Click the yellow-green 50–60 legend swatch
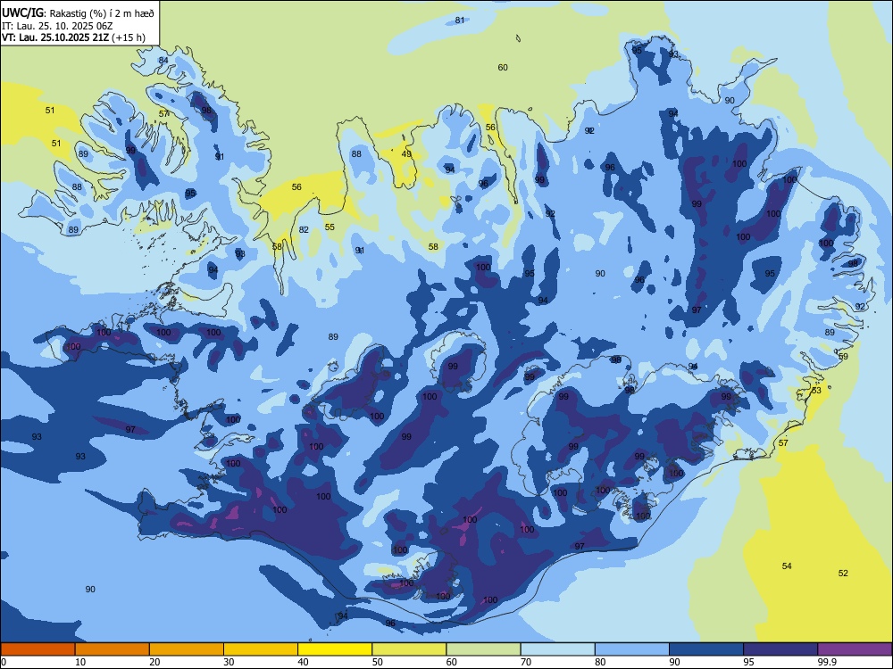The image size is (893, 669). click(409, 649)
